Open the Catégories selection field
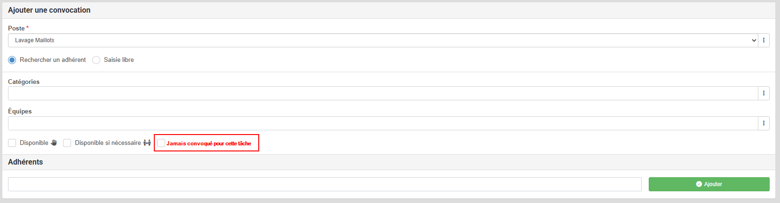 tap(382, 93)
